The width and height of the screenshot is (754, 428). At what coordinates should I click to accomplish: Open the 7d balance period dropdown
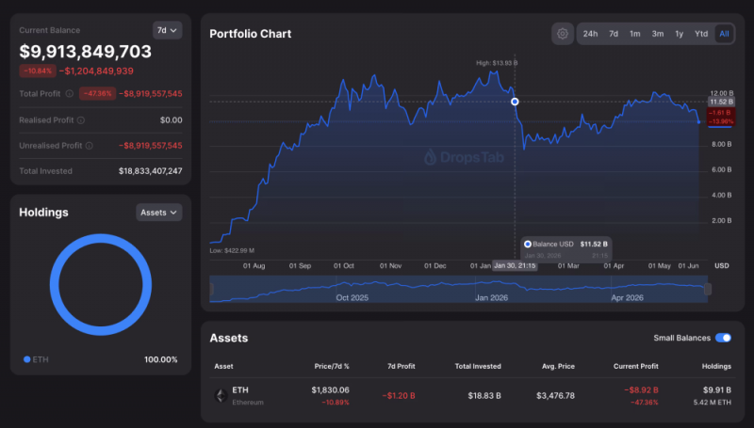[x=168, y=30]
